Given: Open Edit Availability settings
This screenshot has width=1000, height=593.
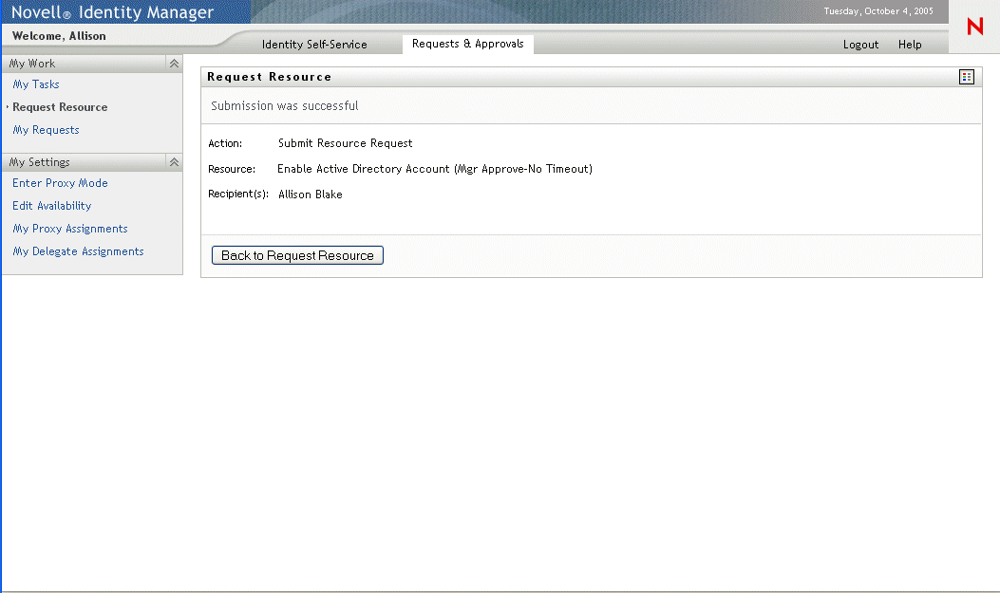Looking at the screenshot, I should point(51,206).
